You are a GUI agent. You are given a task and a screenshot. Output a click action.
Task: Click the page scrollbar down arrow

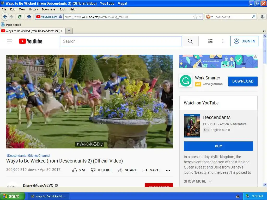[x=265, y=185]
